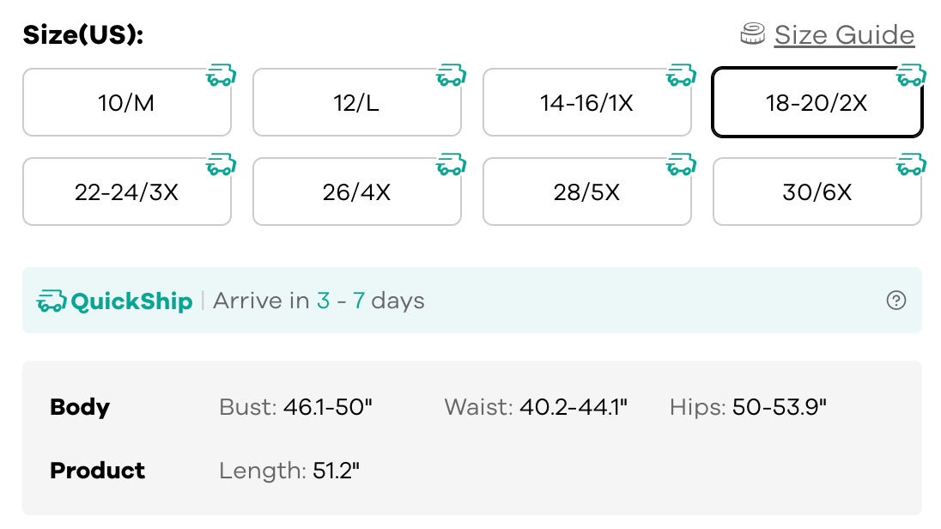Open the Size Guide link

coord(844,35)
